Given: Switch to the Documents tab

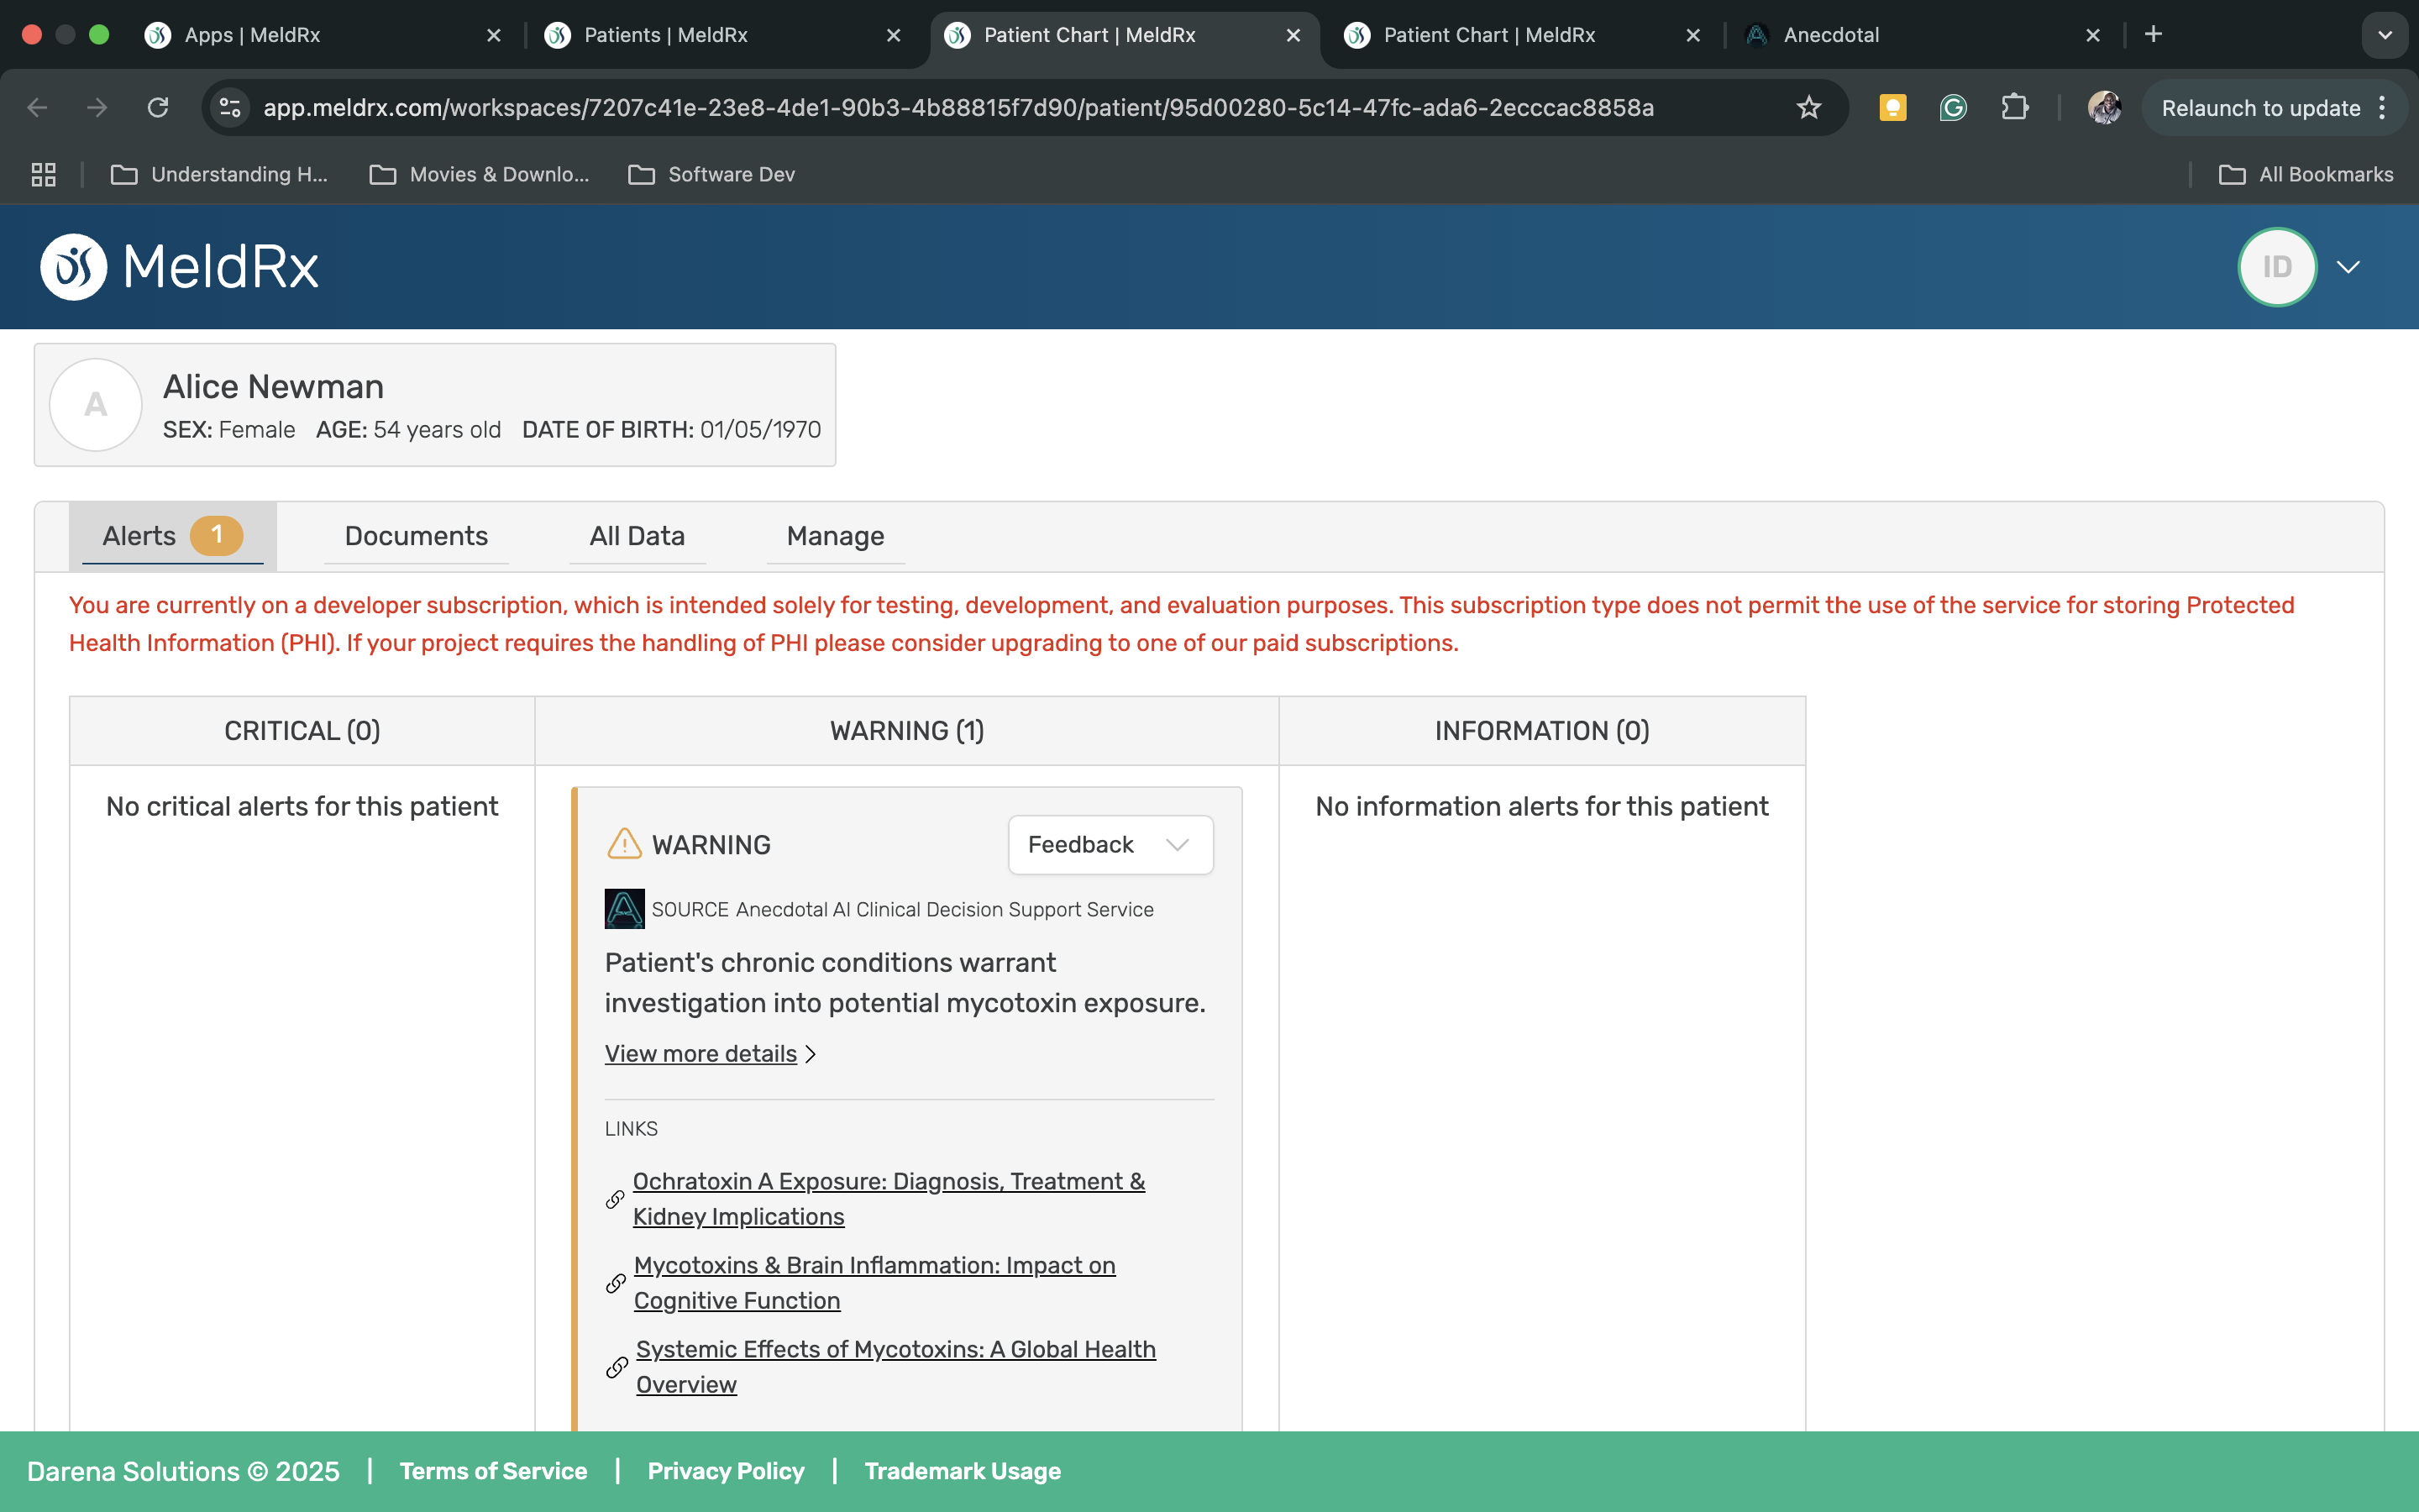Looking at the screenshot, I should (x=416, y=536).
